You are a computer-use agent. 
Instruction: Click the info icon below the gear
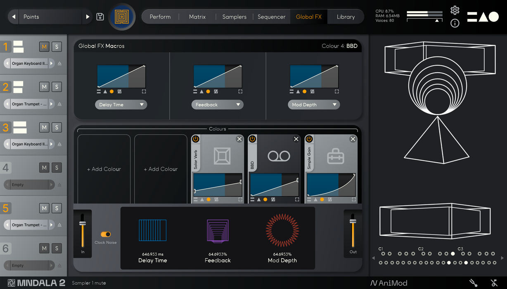click(x=455, y=24)
